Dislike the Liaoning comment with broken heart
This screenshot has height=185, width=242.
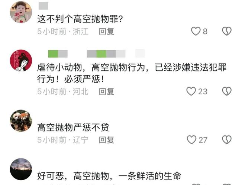(227, 139)
